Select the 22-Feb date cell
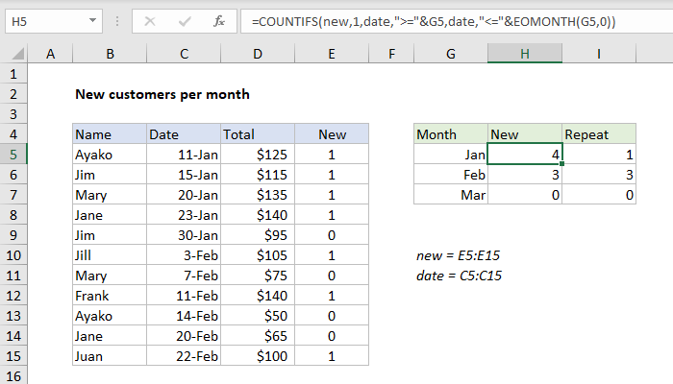The width and height of the screenshot is (673, 384). (x=183, y=355)
